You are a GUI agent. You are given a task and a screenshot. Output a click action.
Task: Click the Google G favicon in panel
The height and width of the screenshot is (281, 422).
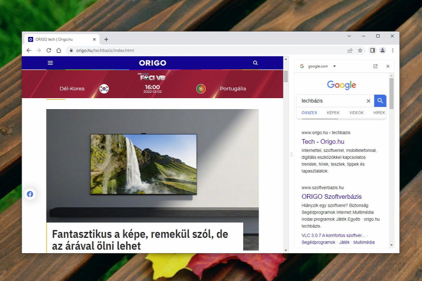tap(302, 66)
